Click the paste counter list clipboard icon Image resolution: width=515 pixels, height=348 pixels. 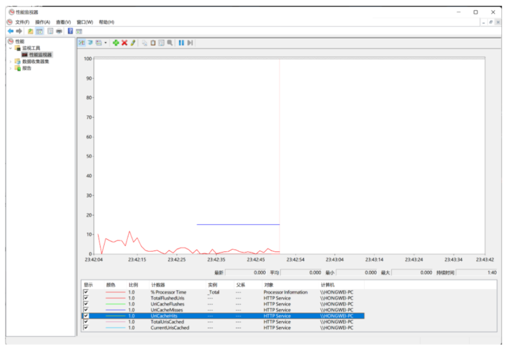point(153,43)
